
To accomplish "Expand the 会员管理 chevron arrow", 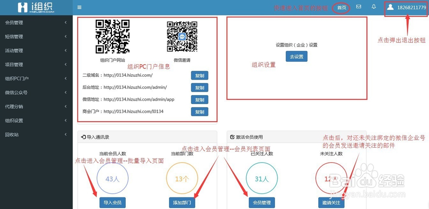I will click(x=66, y=23).
